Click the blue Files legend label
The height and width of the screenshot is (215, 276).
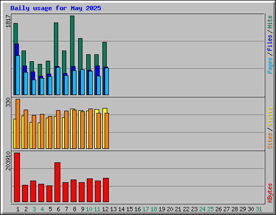click(x=270, y=42)
